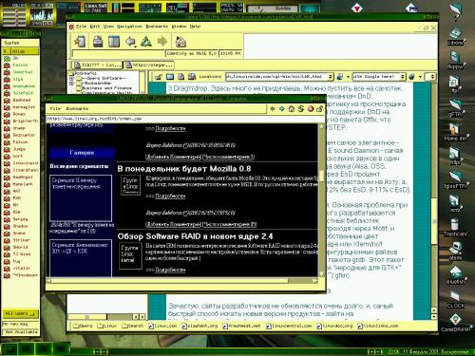475x356 pixels.
Task: Select the Striker contact in list
Action: [21, 240]
